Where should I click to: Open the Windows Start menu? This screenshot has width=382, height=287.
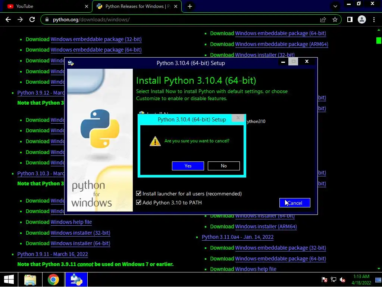click(x=9, y=280)
